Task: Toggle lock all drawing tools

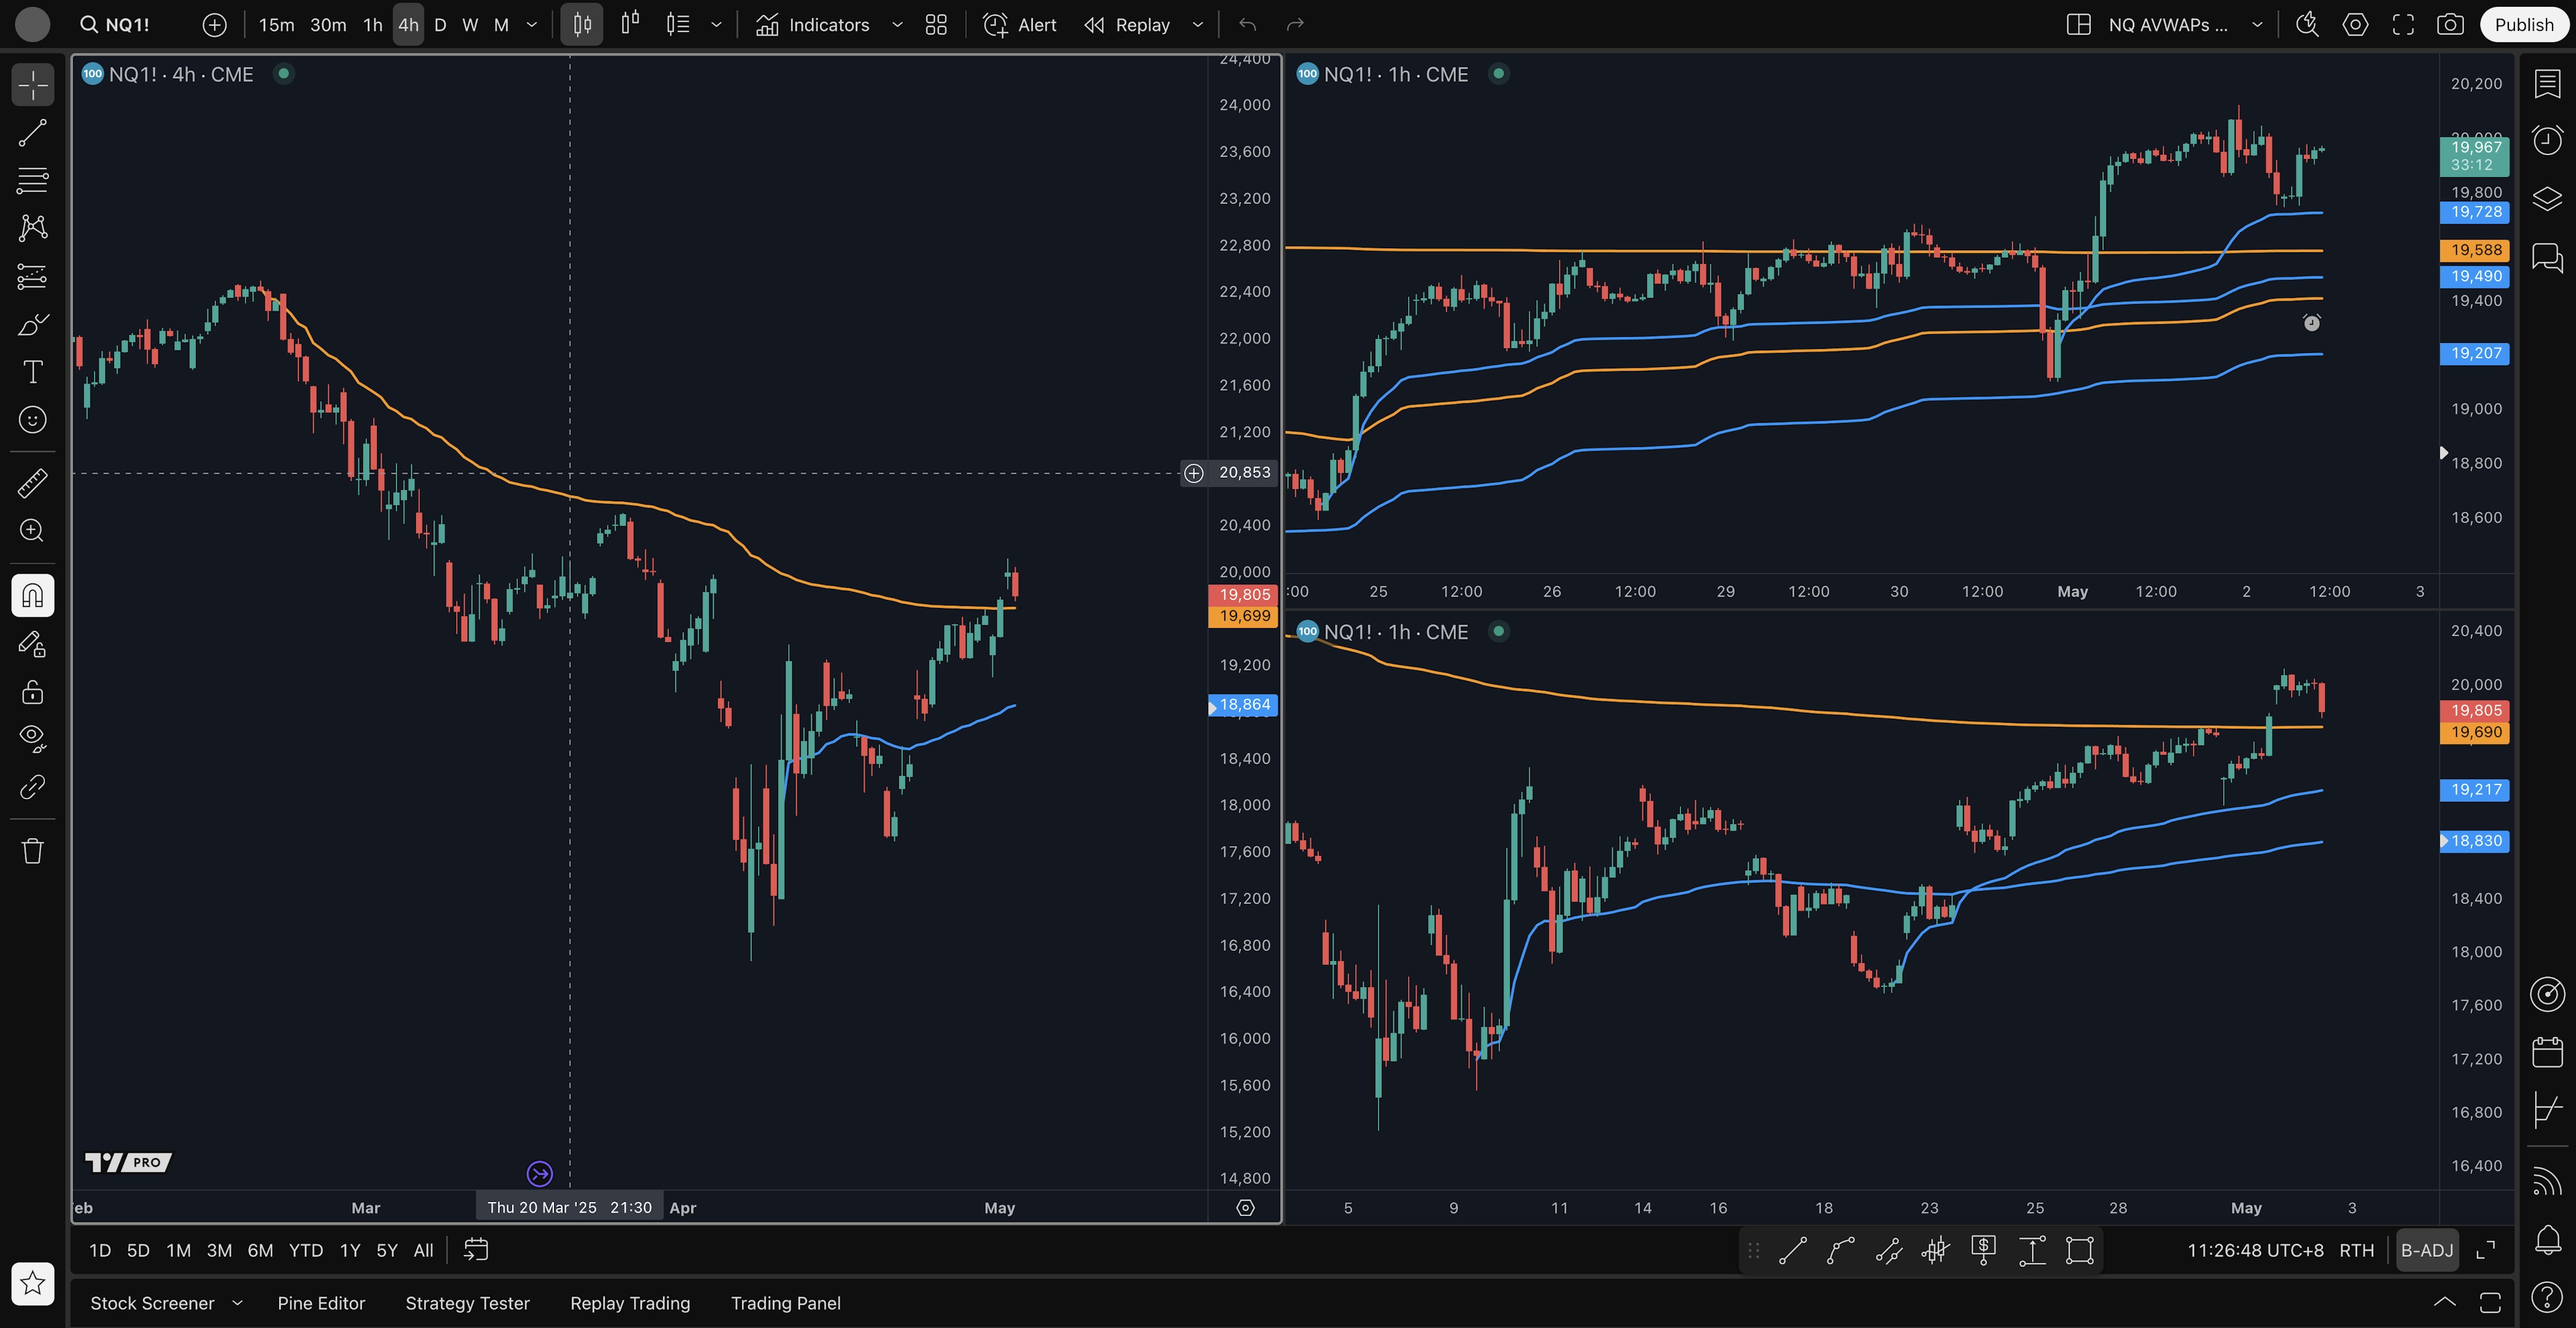Action: click(32, 692)
